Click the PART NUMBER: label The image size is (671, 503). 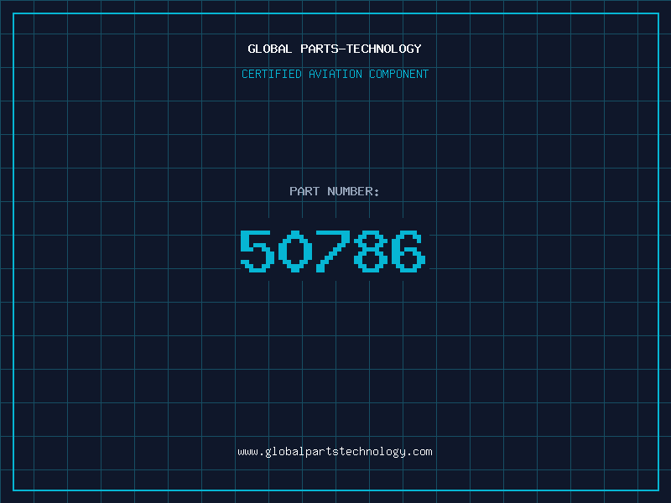tap(335, 191)
